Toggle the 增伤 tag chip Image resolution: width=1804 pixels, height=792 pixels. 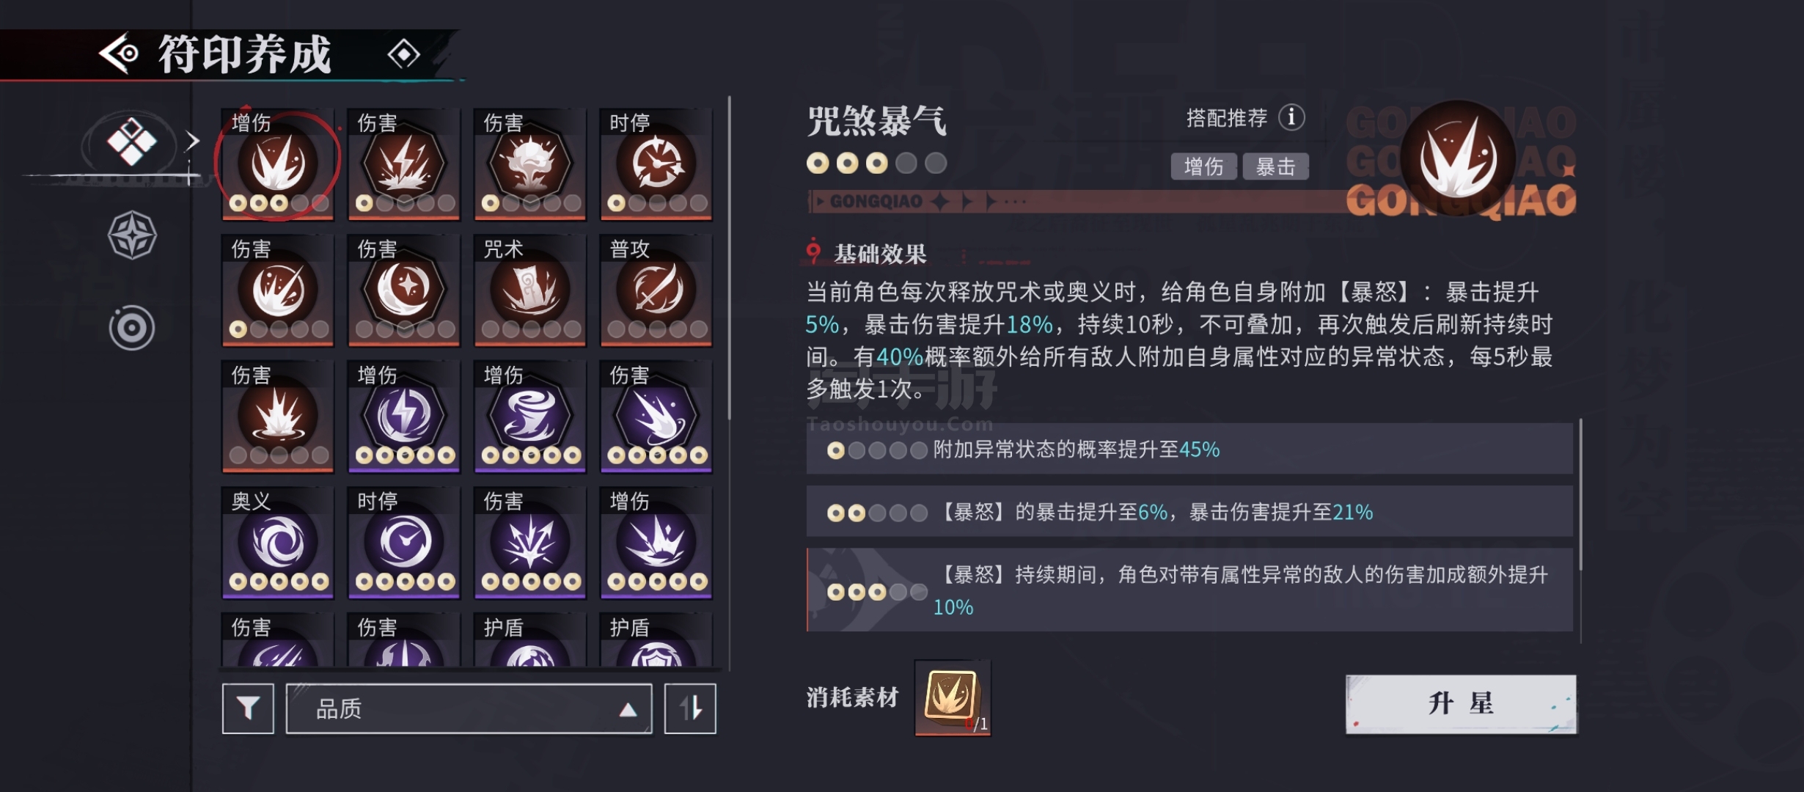pyautogui.click(x=1203, y=166)
